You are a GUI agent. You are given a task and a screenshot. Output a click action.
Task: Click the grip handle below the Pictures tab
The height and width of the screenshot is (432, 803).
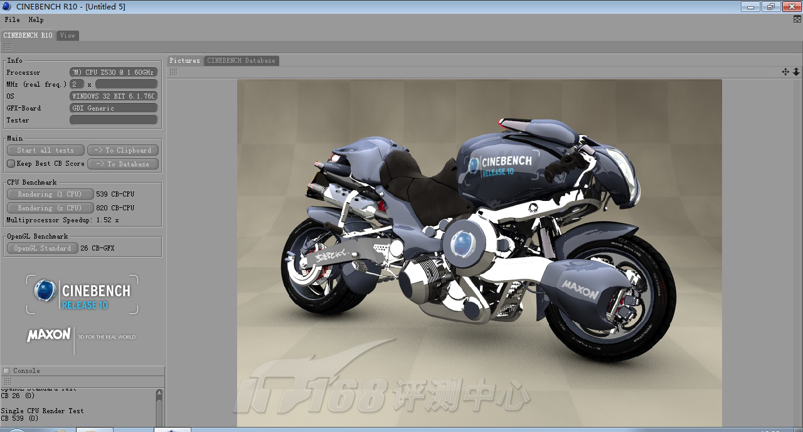point(173,72)
